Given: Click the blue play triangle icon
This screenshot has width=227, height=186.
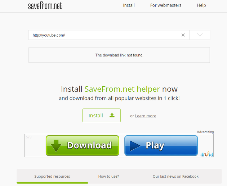Looking at the screenshot, I should coord(135,146).
